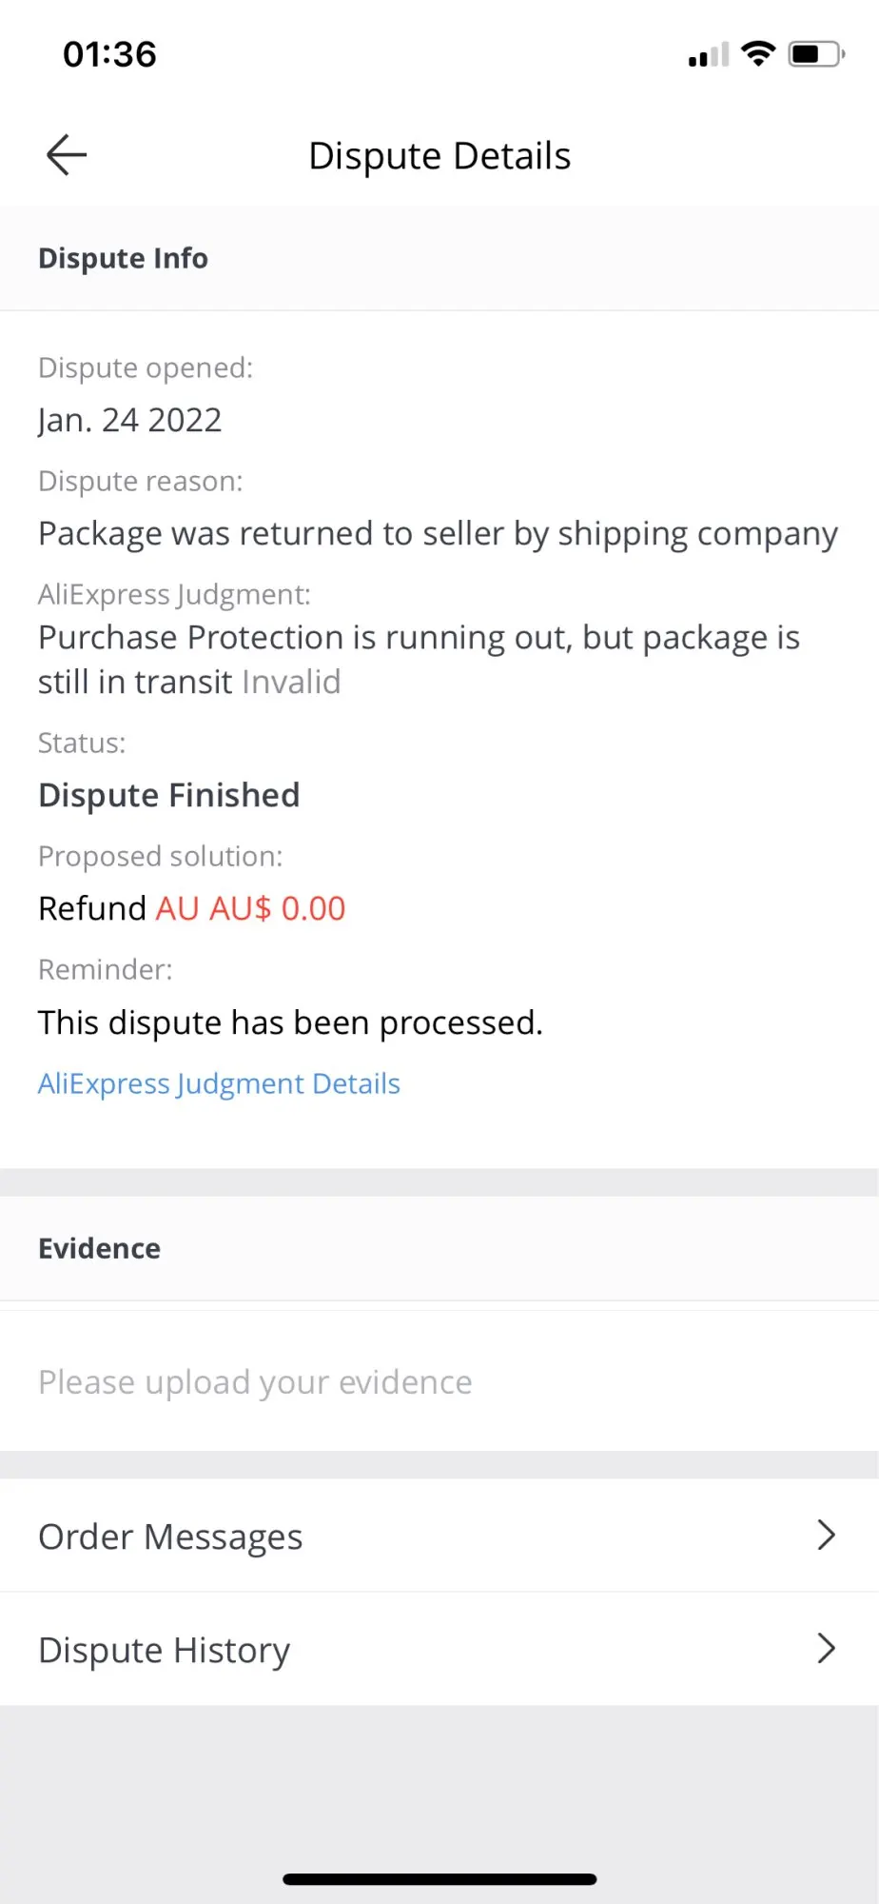Tap the Dispute Details page title

coord(439,155)
